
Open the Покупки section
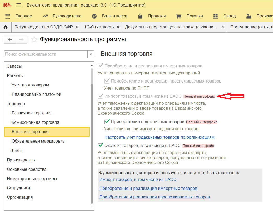(x=195, y=16)
